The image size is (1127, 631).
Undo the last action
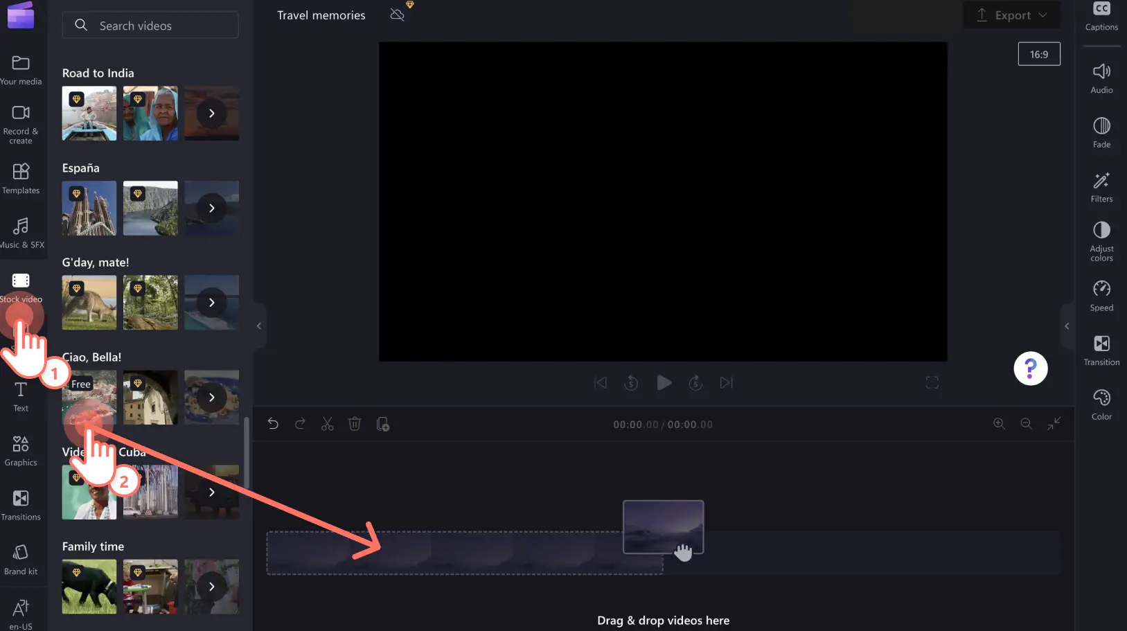tap(273, 423)
